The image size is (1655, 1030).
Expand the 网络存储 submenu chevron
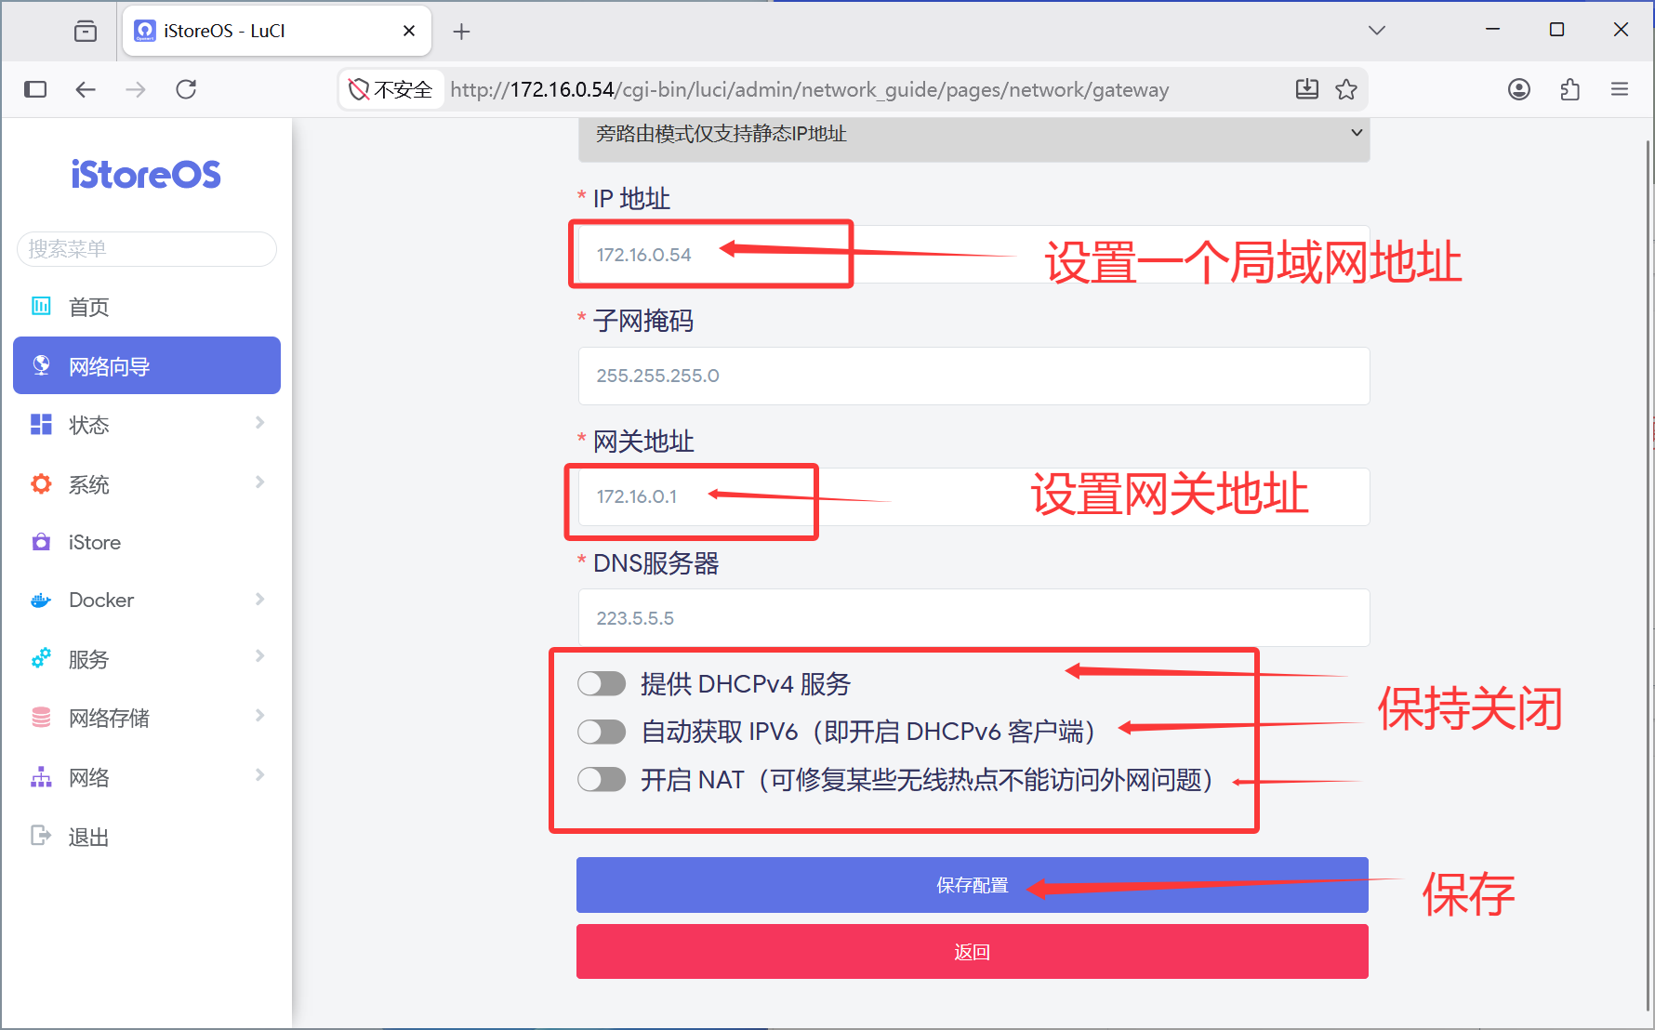[x=260, y=716]
